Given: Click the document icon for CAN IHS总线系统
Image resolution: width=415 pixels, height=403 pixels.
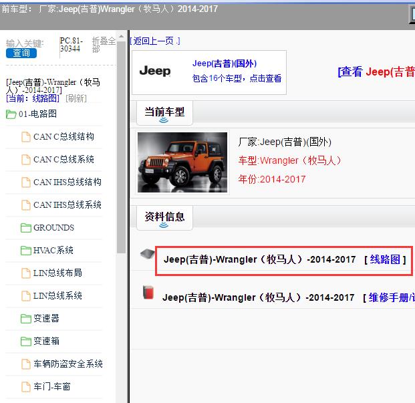Looking at the screenshot, I should pyautogui.click(x=25, y=205).
